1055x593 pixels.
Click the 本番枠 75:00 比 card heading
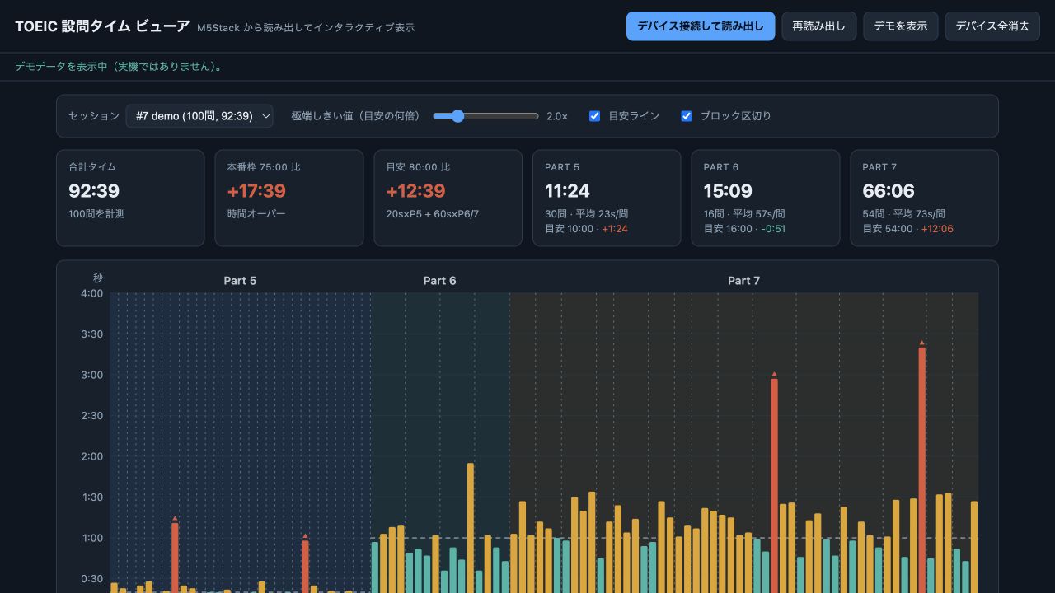tap(264, 167)
